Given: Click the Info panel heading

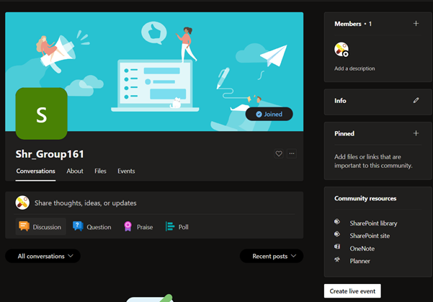Looking at the screenshot, I should pos(340,101).
